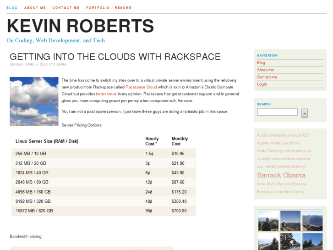
Task: Select the Bear Grylls tag
Action: [x=267, y=184]
